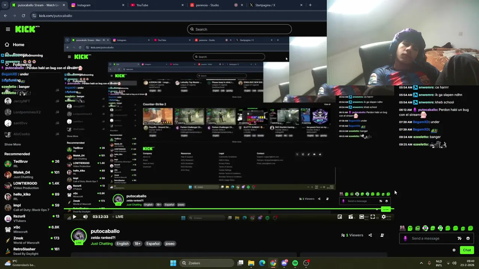Toggle theater mode in player
Image resolution: width=479 pixels, height=269 pixels.
[x=361, y=217]
